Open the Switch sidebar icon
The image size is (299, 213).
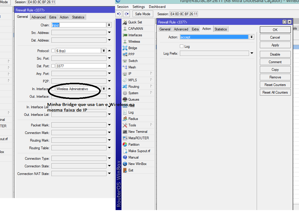click(x=125, y=61)
